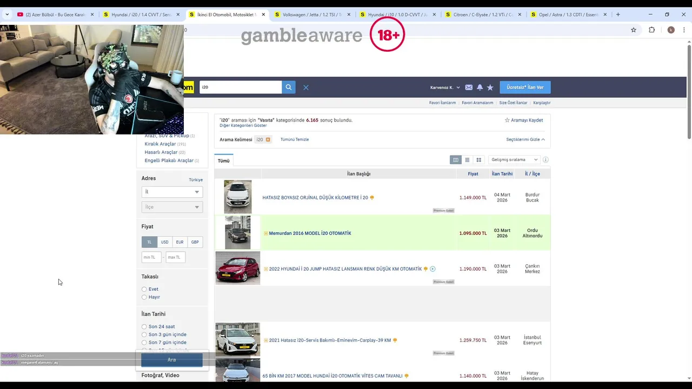
Task: Select Son 24 saat radio button
Action: click(x=144, y=327)
